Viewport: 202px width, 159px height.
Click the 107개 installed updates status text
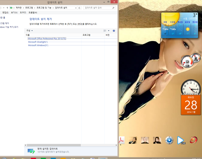point(53,152)
